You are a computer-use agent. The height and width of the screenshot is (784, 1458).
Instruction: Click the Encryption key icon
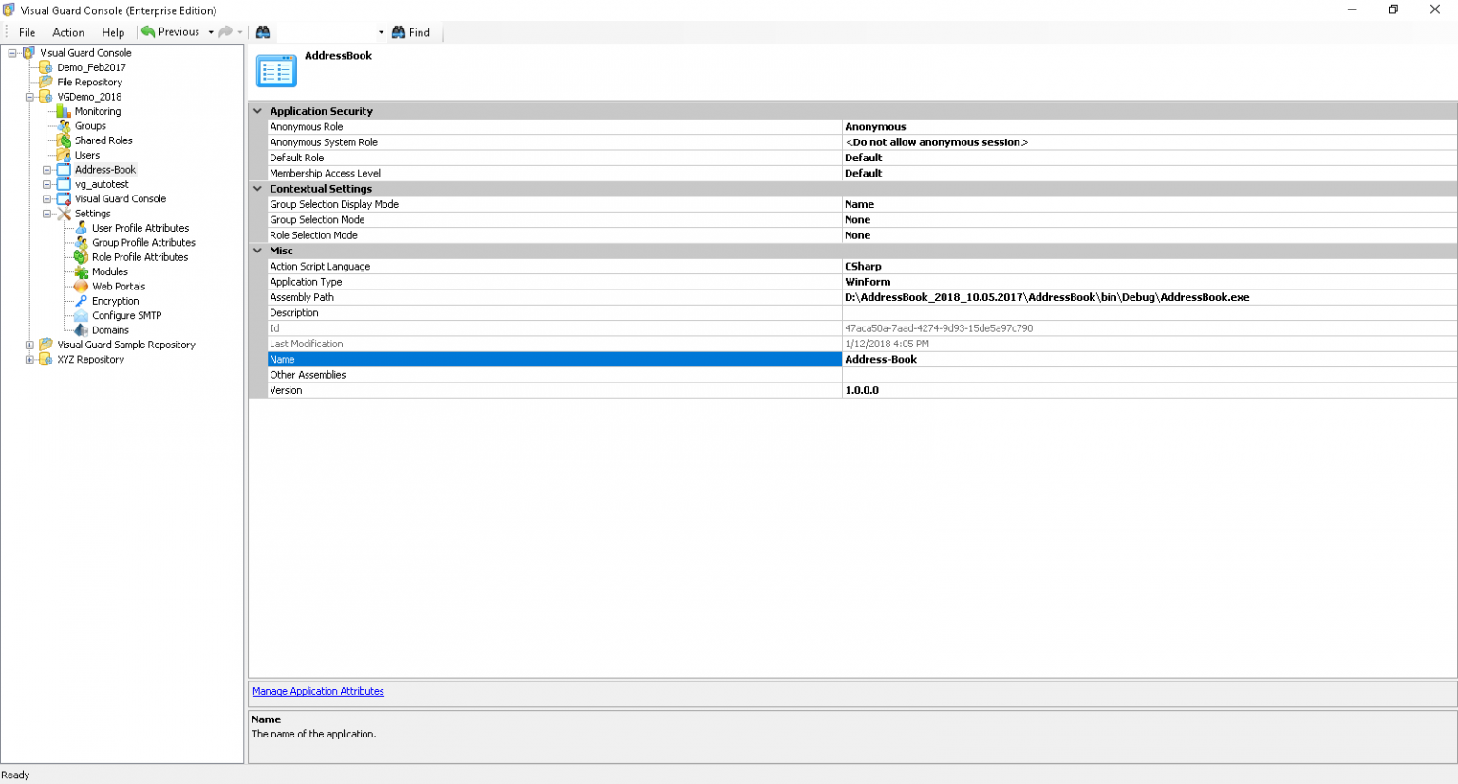pyautogui.click(x=82, y=301)
